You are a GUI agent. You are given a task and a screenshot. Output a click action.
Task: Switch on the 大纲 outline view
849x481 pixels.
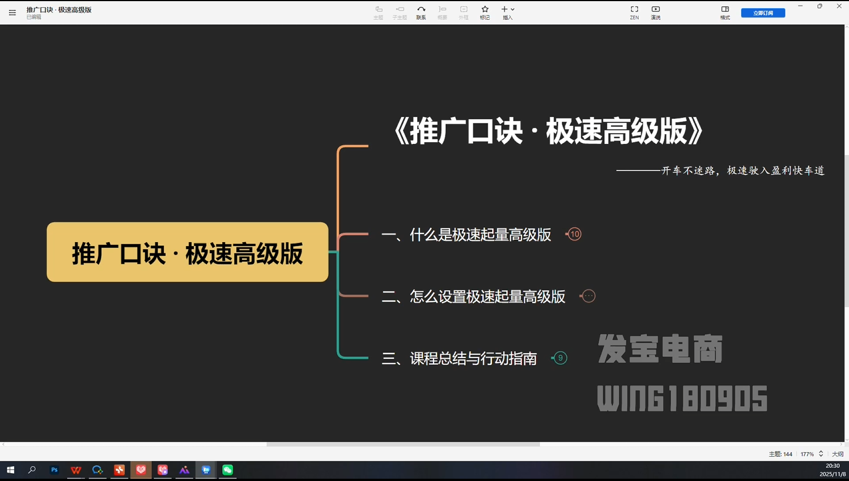coord(837,454)
